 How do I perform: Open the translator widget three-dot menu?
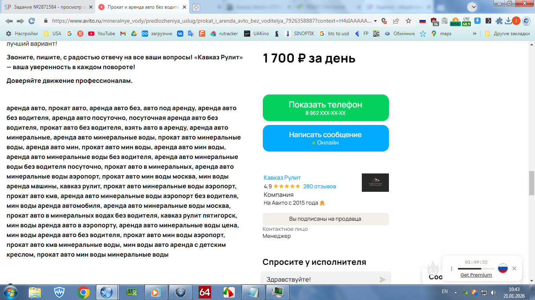452,269
